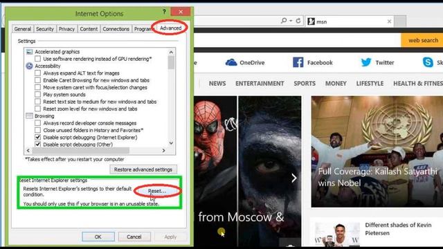Screen dimensions: 443x249
Task: Open MONEY section on MSN
Action: (x=336, y=84)
